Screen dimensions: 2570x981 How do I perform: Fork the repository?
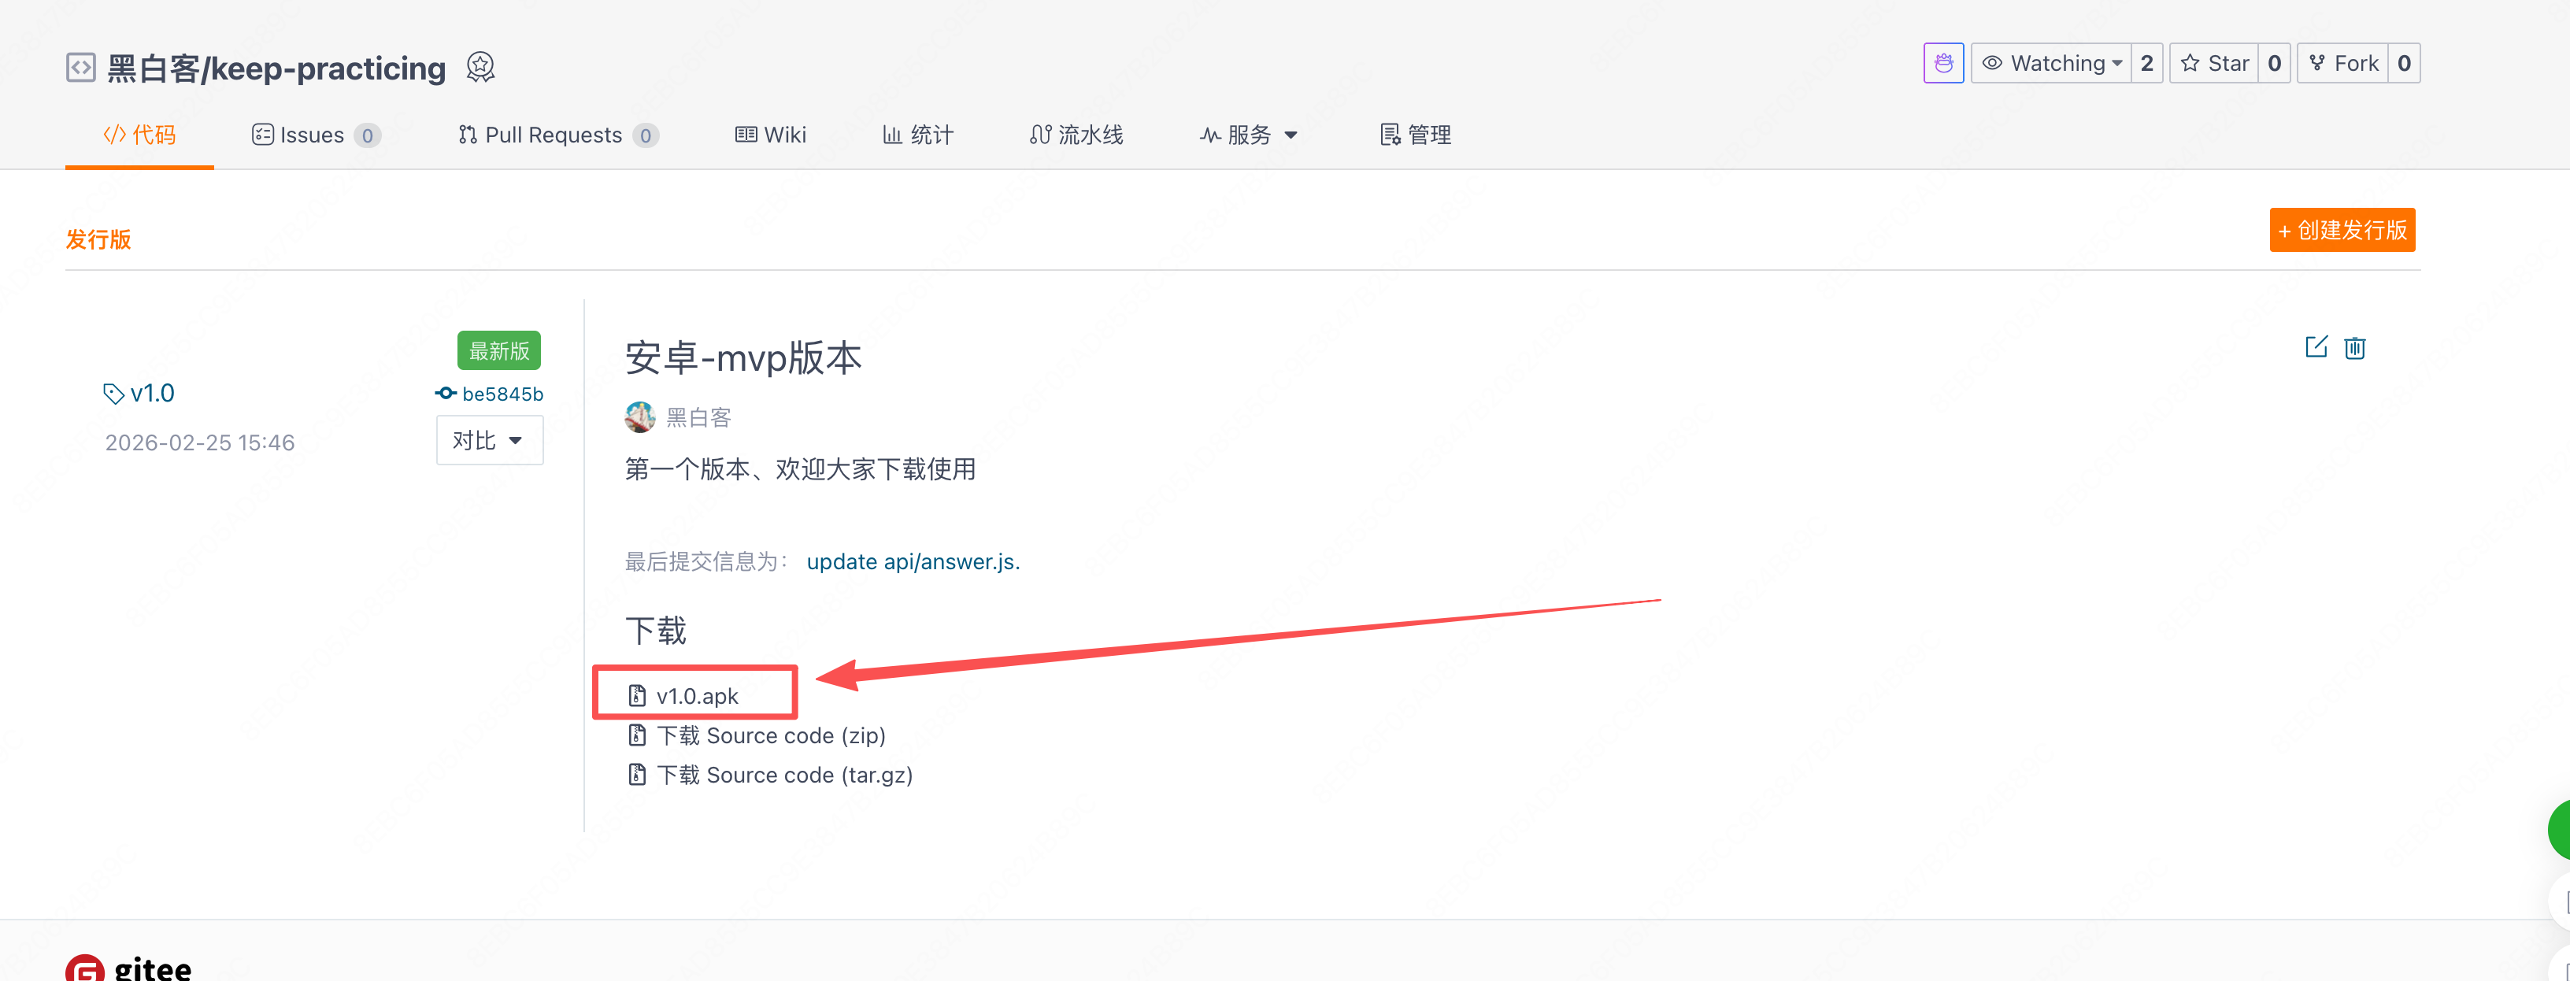point(2343,64)
